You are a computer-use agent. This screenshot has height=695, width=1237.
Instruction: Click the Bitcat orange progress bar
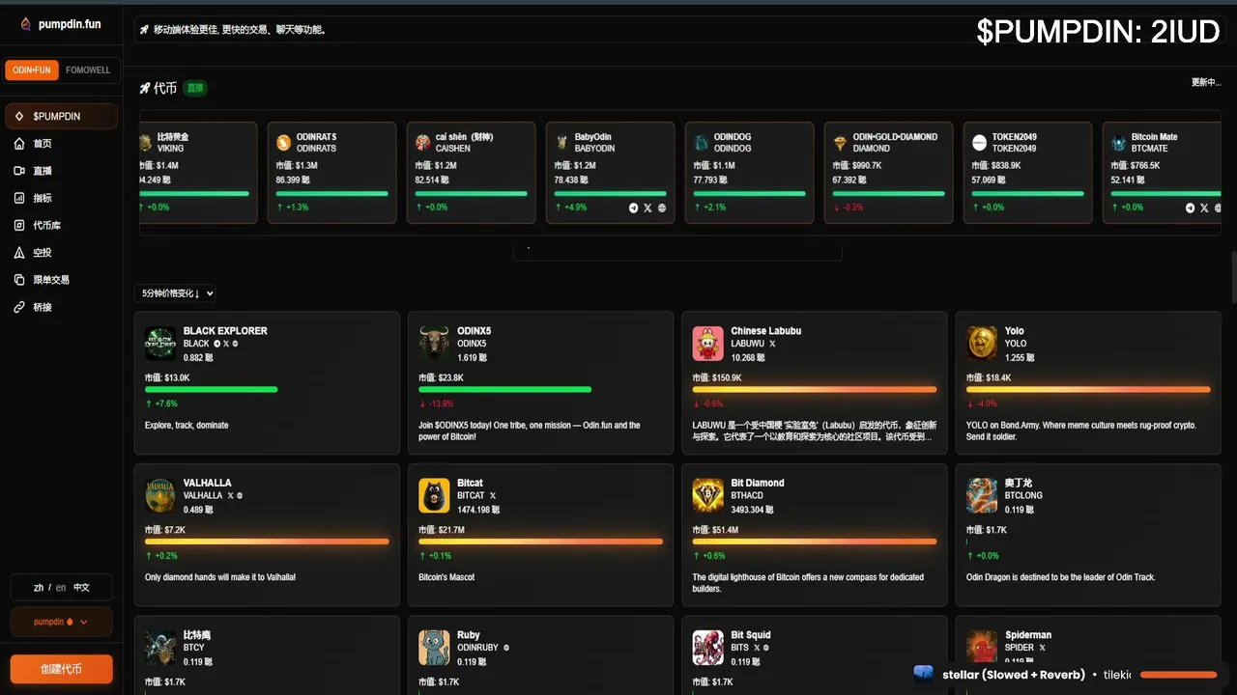pos(540,542)
